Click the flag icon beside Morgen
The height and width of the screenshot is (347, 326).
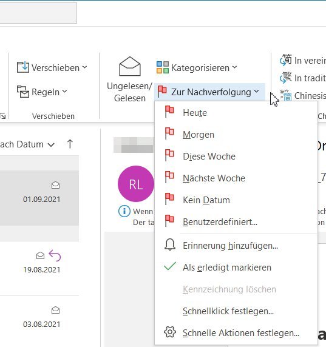[169, 133]
